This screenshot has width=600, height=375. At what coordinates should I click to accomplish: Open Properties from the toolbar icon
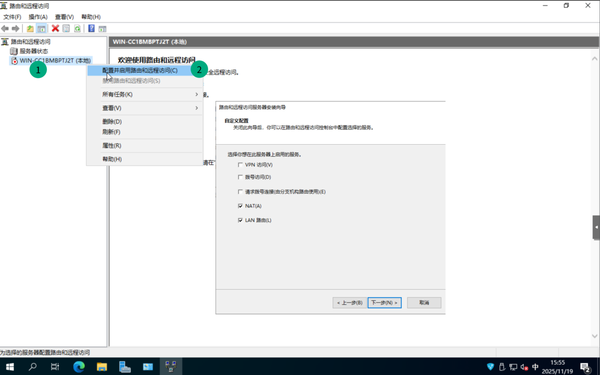tap(66, 29)
